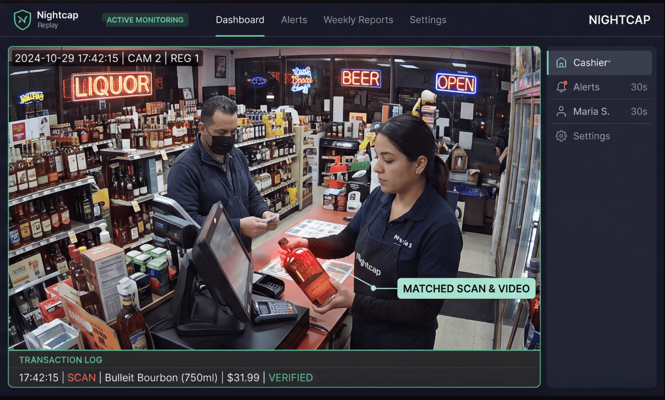Switch to the Alerts tab

294,20
